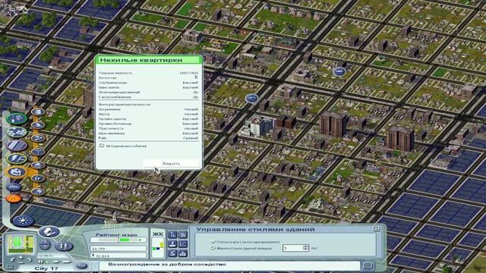The width and height of the screenshot is (486, 273).
Task: Select Строить все стили одновременно radio option
Action: 213,241
